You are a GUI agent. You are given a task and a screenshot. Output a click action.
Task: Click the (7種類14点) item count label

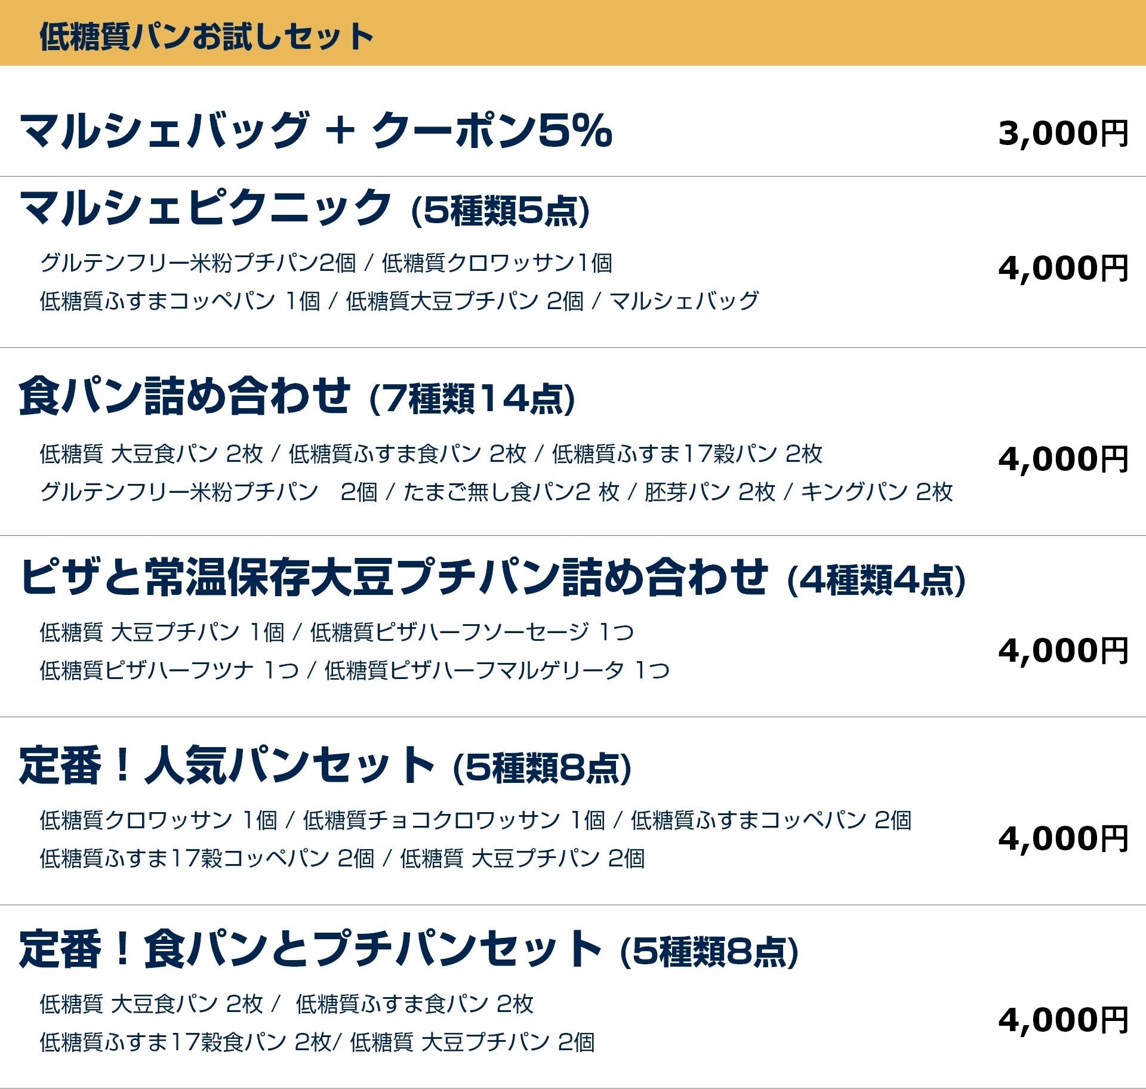tap(472, 399)
